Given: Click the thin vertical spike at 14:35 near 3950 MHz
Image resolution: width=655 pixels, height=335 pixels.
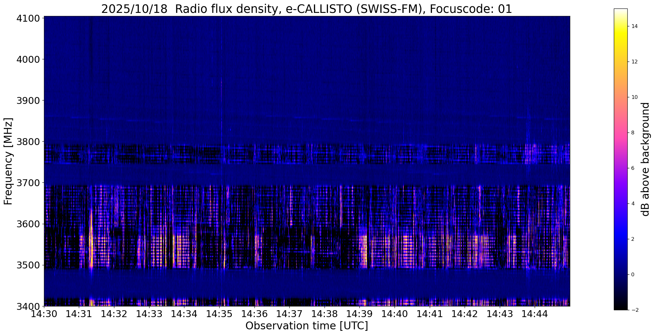Looking at the screenshot, I should (221, 89).
